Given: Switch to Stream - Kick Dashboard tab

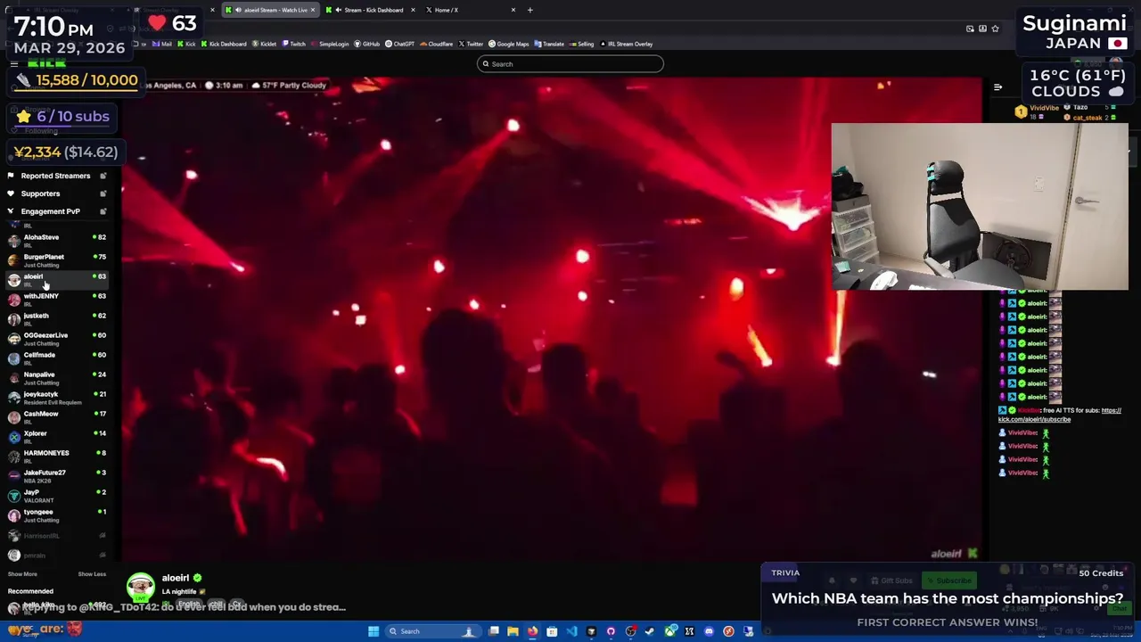Looking at the screenshot, I should coord(369,10).
